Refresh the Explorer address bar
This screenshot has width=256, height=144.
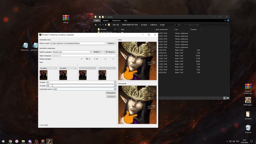pyautogui.click(x=179, y=25)
